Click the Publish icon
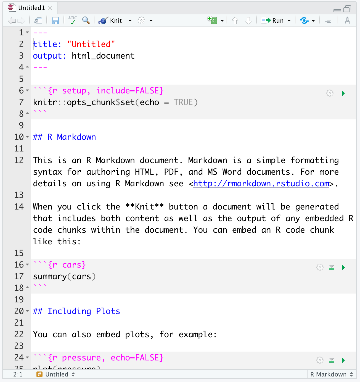The width and height of the screenshot is (360, 382). click(x=304, y=20)
